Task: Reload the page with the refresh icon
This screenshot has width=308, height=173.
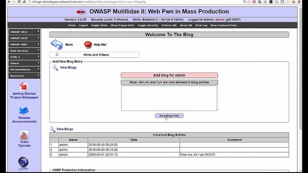Action: pyautogui.click(x=19, y=2)
